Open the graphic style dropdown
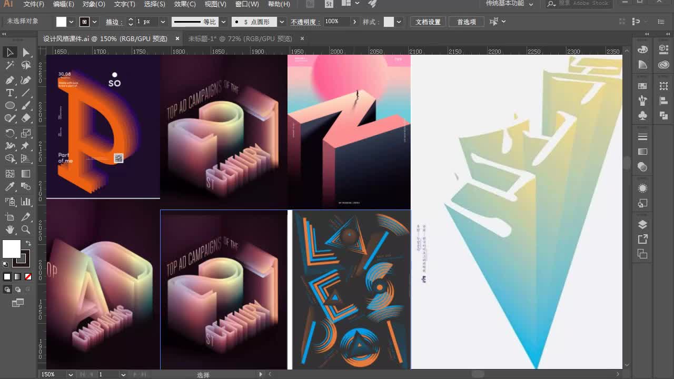 [x=399, y=22]
